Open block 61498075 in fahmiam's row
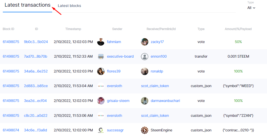 (x=11, y=42)
